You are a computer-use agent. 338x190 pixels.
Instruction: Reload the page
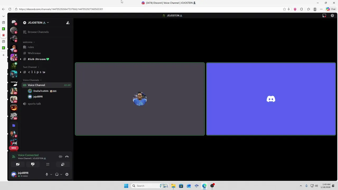tap(10, 9)
